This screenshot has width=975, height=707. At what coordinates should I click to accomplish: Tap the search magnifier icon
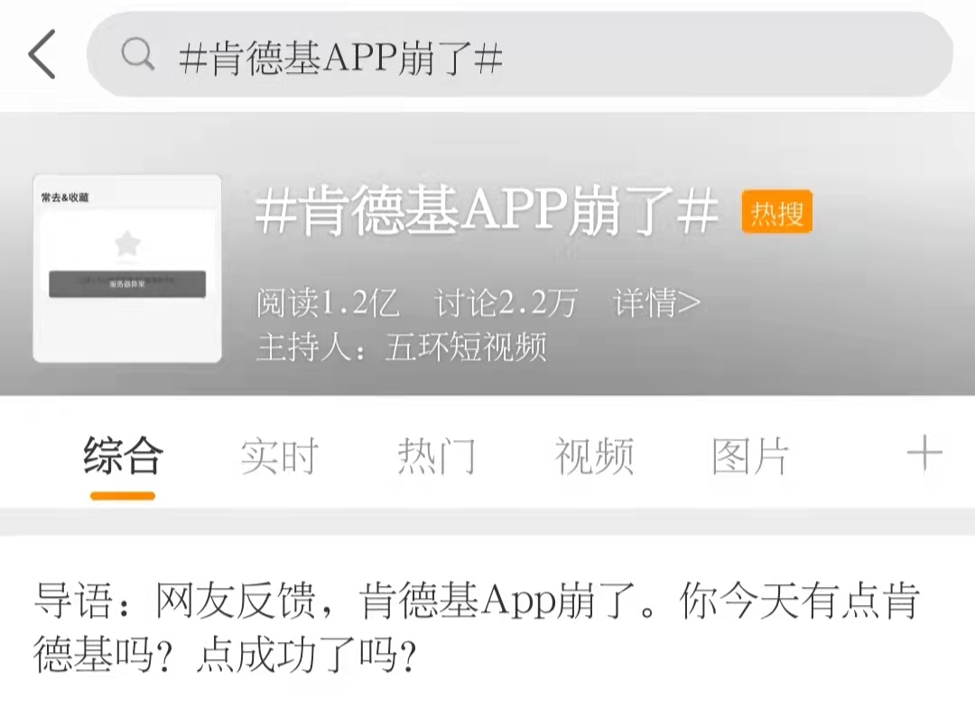pos(137,54)
